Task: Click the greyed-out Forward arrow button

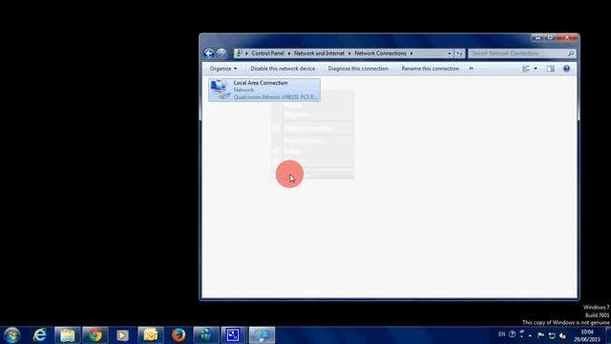Action: tap(221, 54)
